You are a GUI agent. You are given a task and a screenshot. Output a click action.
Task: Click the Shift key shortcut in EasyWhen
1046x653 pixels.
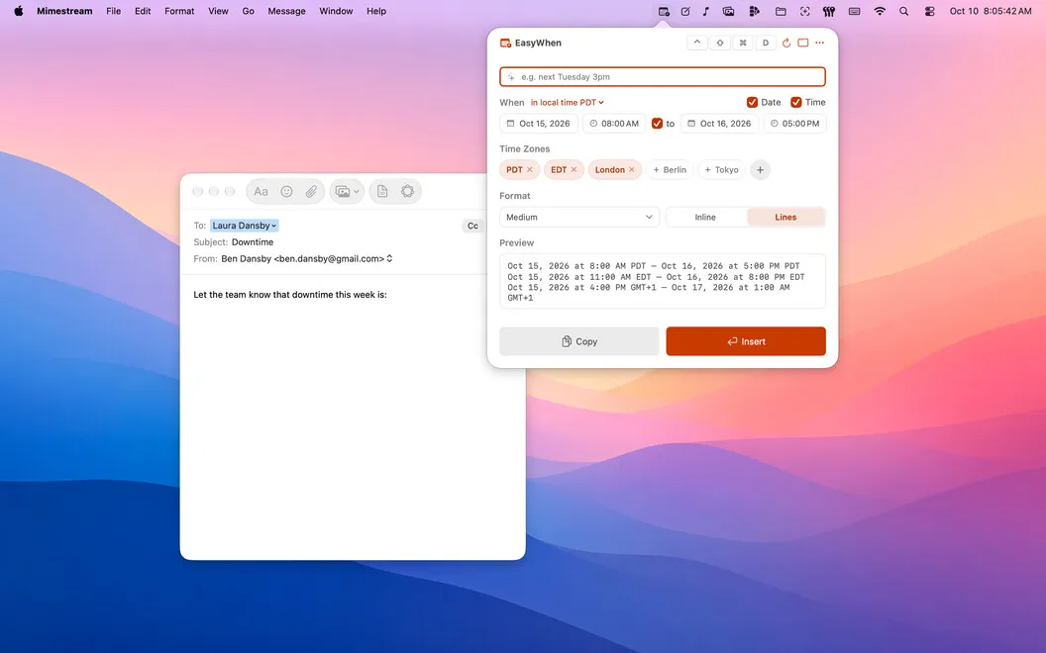click(720, 43)
